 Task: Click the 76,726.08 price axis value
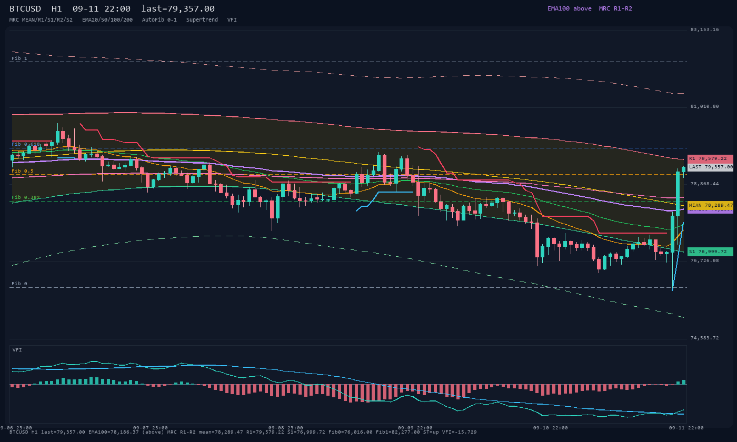[704, 260]
